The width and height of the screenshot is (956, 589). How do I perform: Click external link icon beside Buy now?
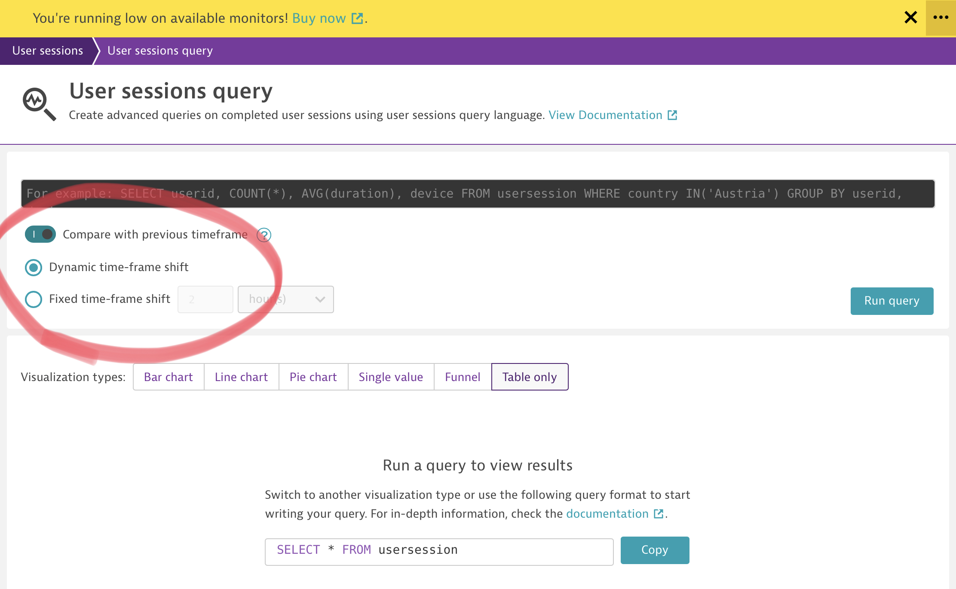click(x=357, y=18)
